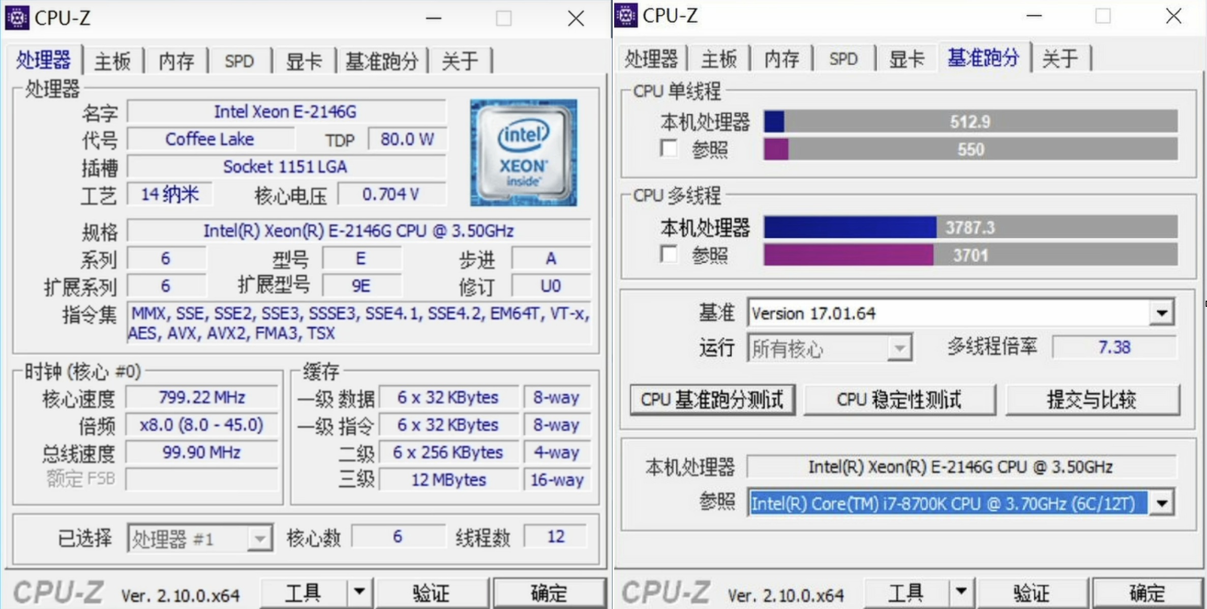Open 显卡 tab in left window
The image size is (1207, 609).
click(x=304, y=61)
